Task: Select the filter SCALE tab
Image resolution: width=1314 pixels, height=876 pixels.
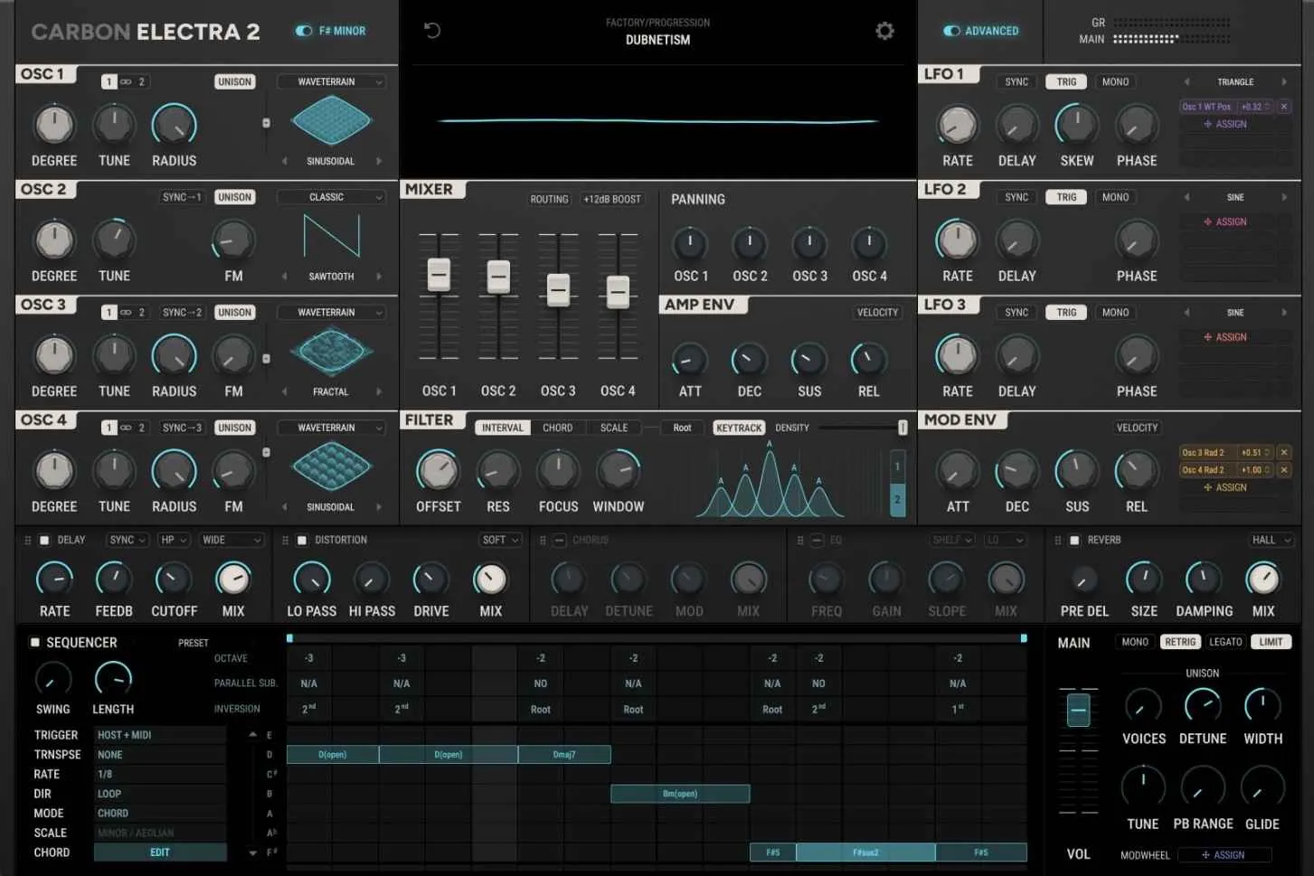Action: [614, 428]
